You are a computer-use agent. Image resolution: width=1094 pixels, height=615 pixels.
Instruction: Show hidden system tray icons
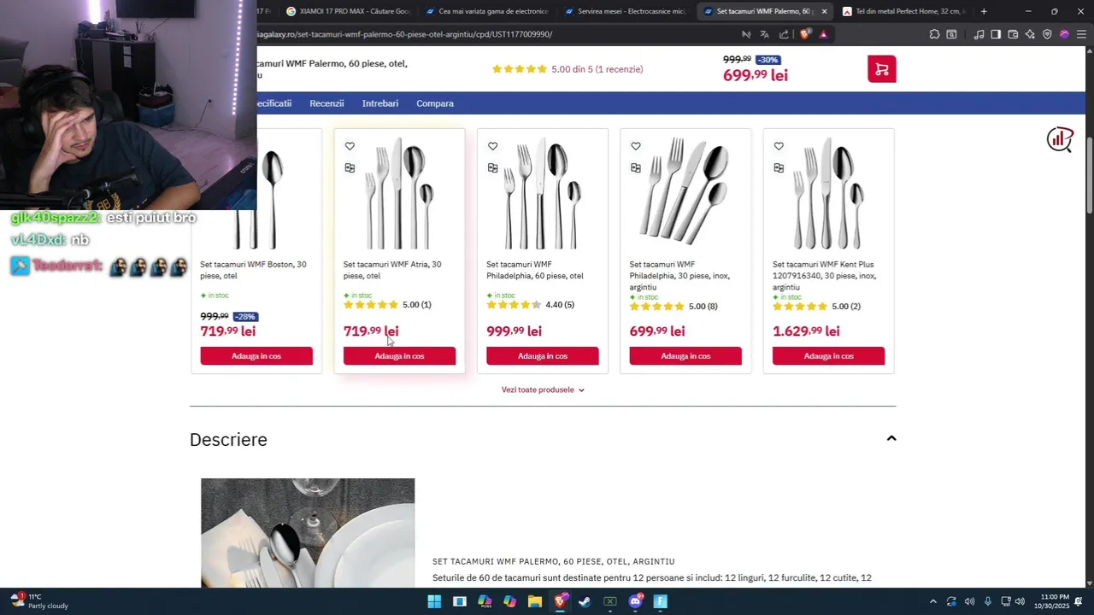pyautogui.click(x=932, y=601)
